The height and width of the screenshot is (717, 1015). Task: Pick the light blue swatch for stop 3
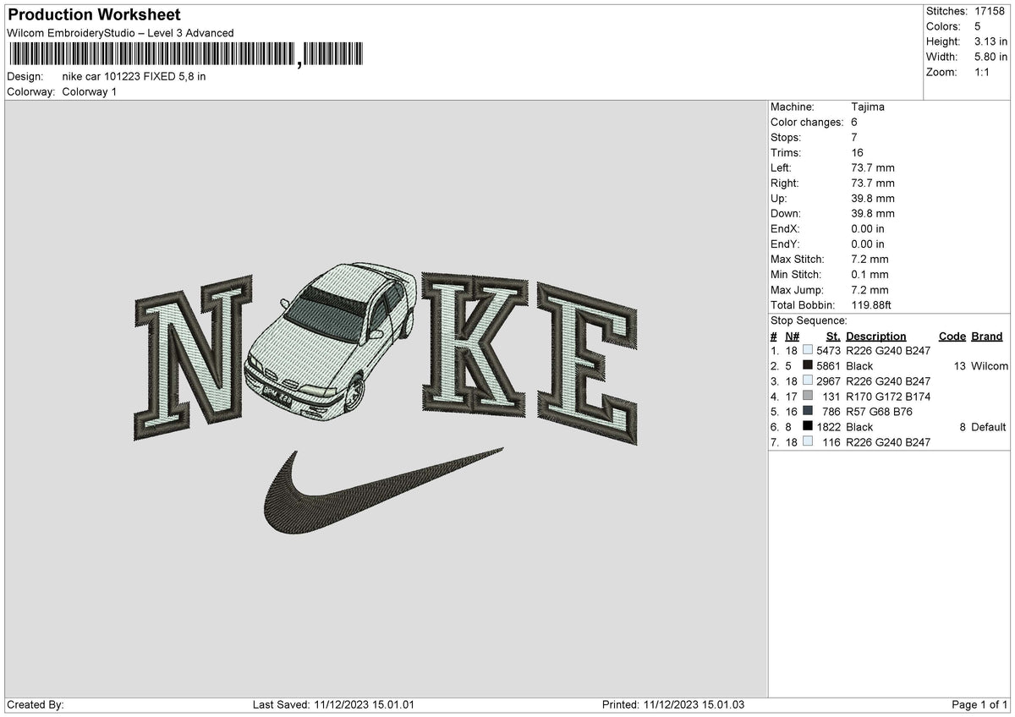pyautogui.click(x=808, y=381)
